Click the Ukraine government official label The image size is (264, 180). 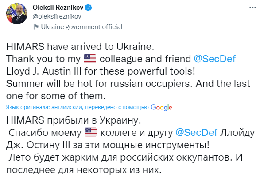tap(82, 27)
